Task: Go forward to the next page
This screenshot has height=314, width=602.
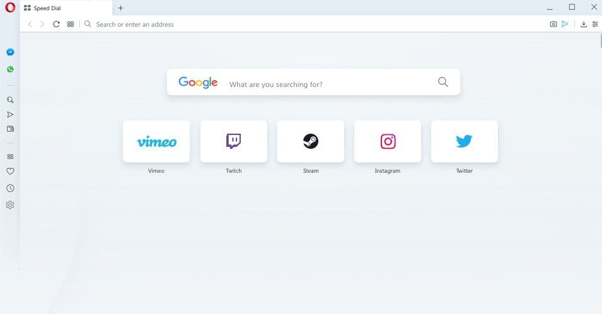Action: tap(42, 24)
